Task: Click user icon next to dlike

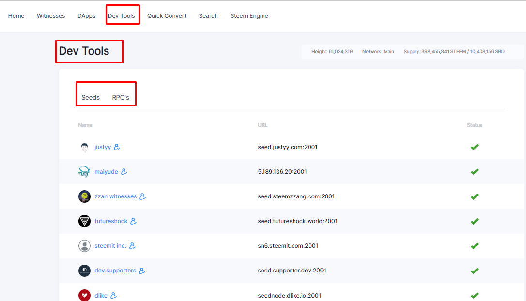Action: click(x=113, y=295)
